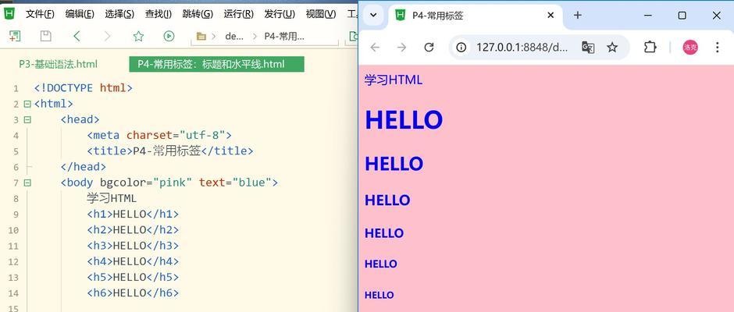This screenshot has height=312, width=734.
Task: Click the HBuilderX logo icon
Action: point(9,13)
